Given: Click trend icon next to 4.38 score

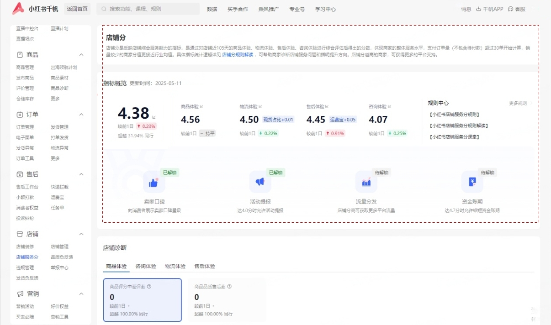Looking at the screenshot, I should [154, 117].
